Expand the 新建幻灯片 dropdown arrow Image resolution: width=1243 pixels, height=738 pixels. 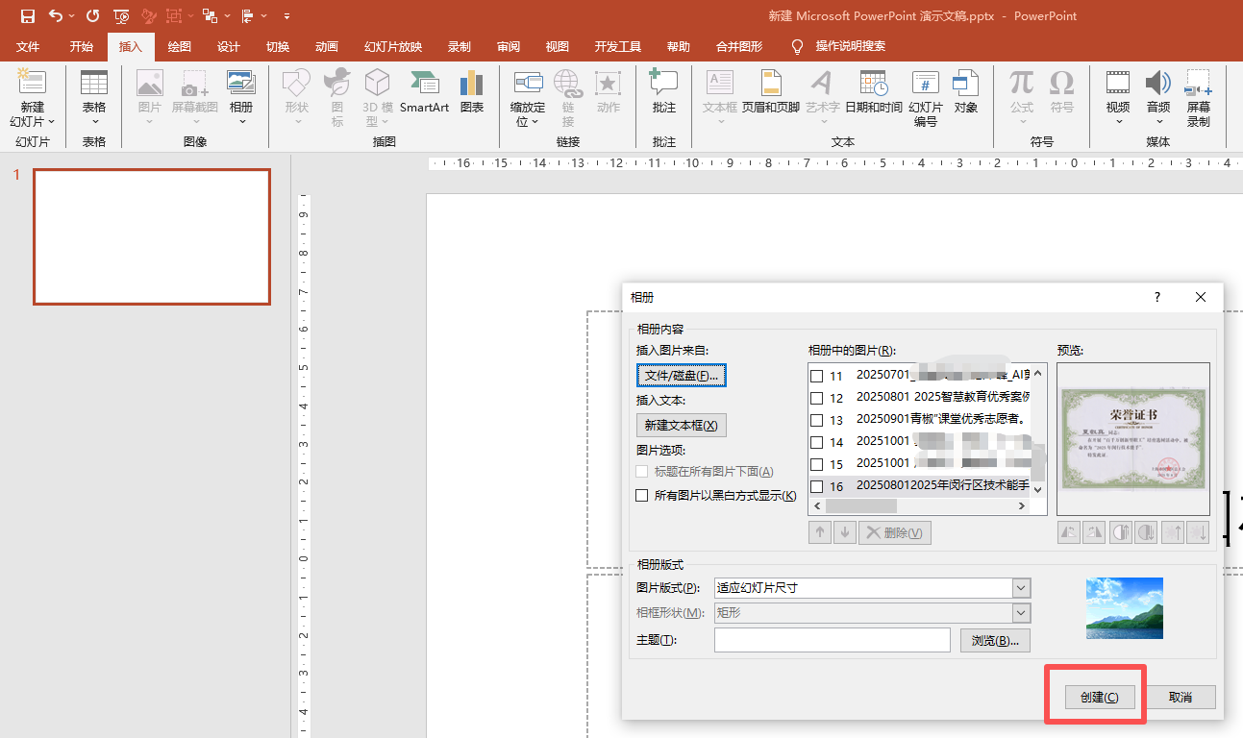[51, 122]
